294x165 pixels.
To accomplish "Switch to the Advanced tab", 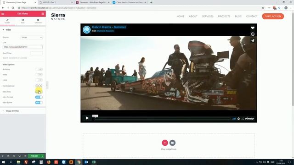I will (x=38, y=21).
